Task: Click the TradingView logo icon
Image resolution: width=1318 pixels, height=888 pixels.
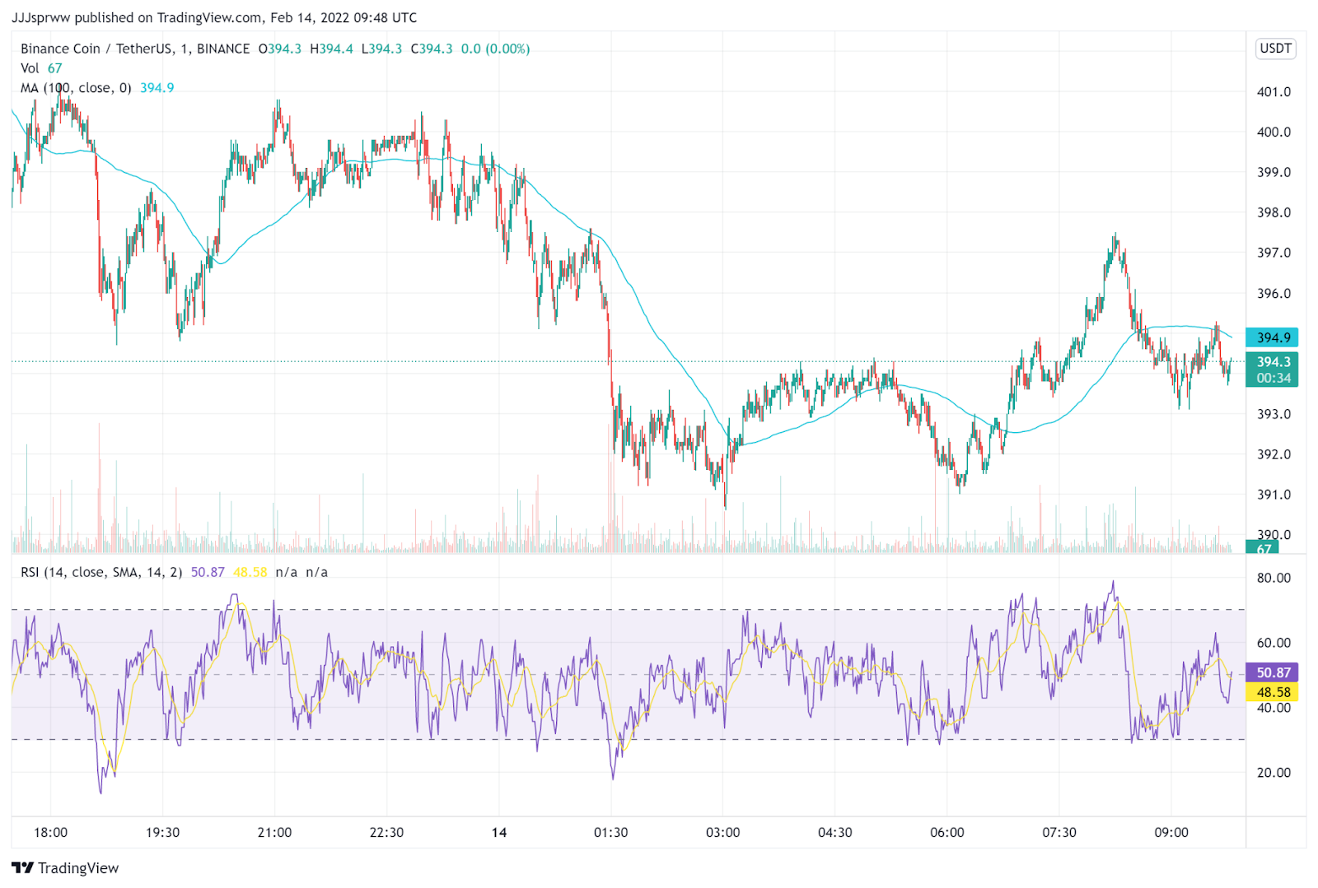Action: pyautogui.click(x=22, y=867)
